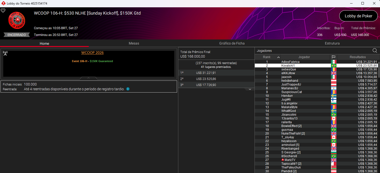Open the player search magnifier

[375, 51]
